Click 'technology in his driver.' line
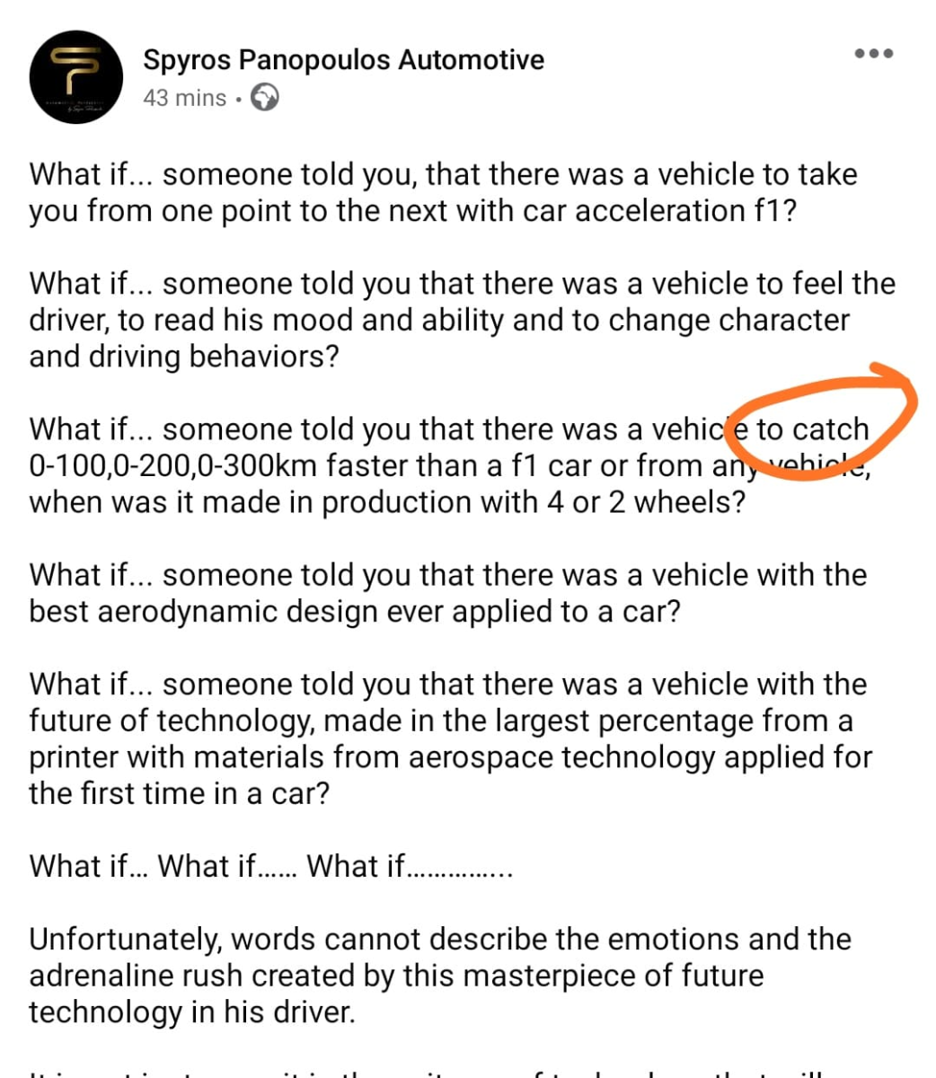 192,1012
